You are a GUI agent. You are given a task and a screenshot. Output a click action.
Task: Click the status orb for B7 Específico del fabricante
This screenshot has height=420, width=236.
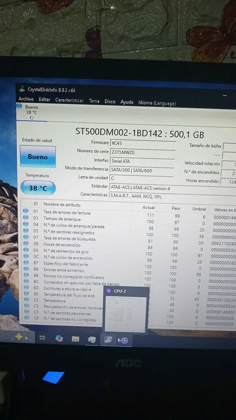[26, 263]
